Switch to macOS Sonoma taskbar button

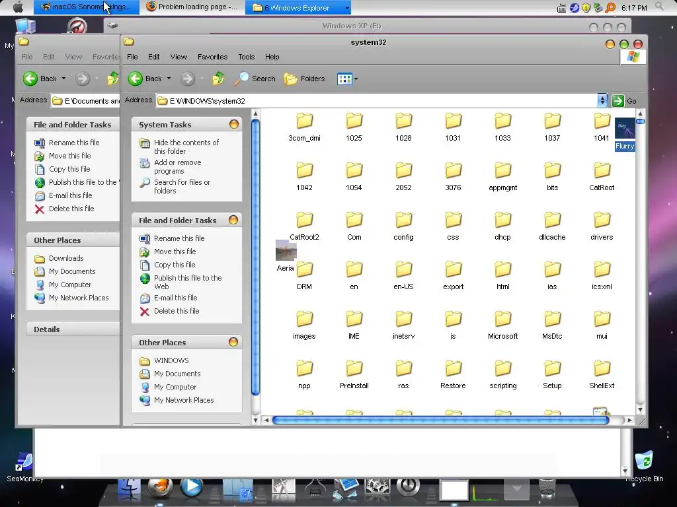(x=87, y=7)
